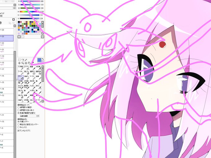This screenshot has width=211, height=158.
Task: Adjust the R red channel slider
Action: point(30,1)
